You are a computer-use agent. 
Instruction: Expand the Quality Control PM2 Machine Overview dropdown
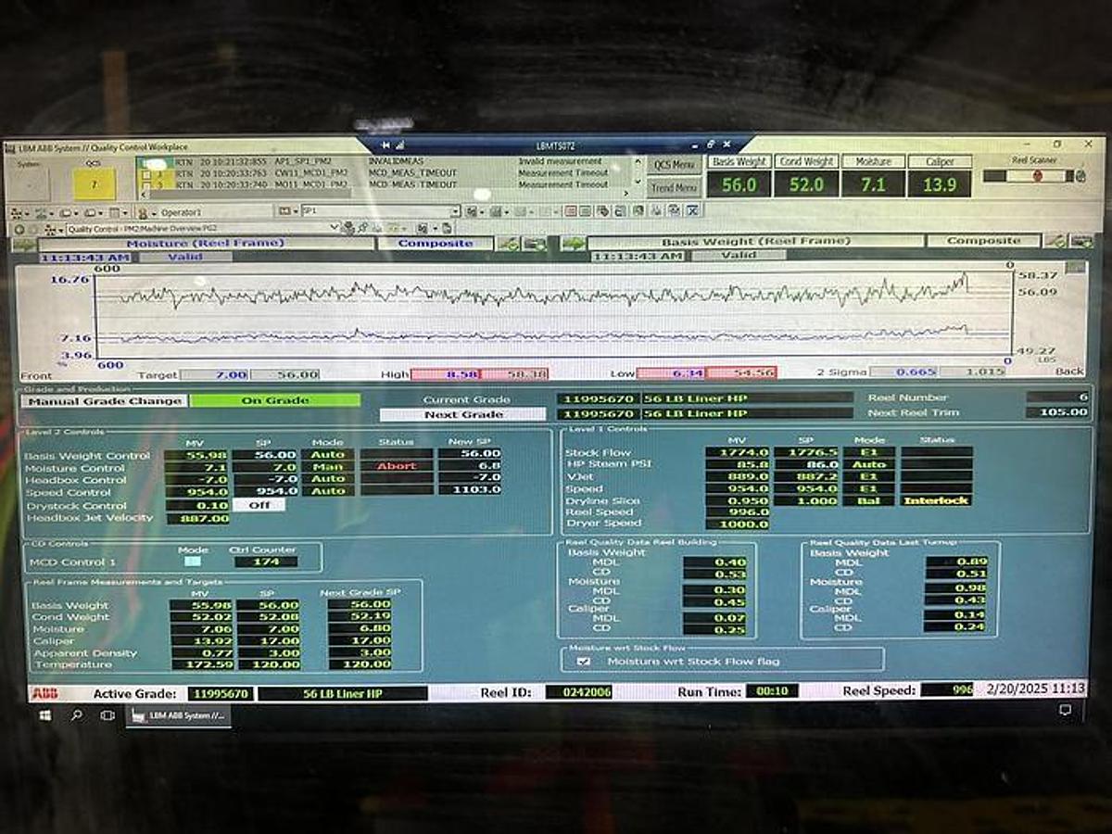point(335,228)
